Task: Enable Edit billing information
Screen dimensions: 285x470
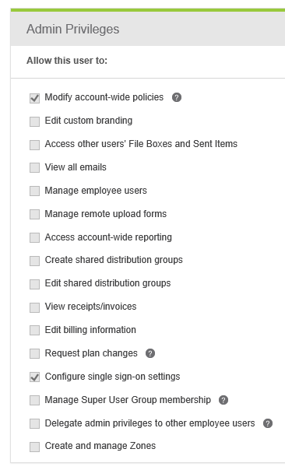Action: tap(34, 330)
